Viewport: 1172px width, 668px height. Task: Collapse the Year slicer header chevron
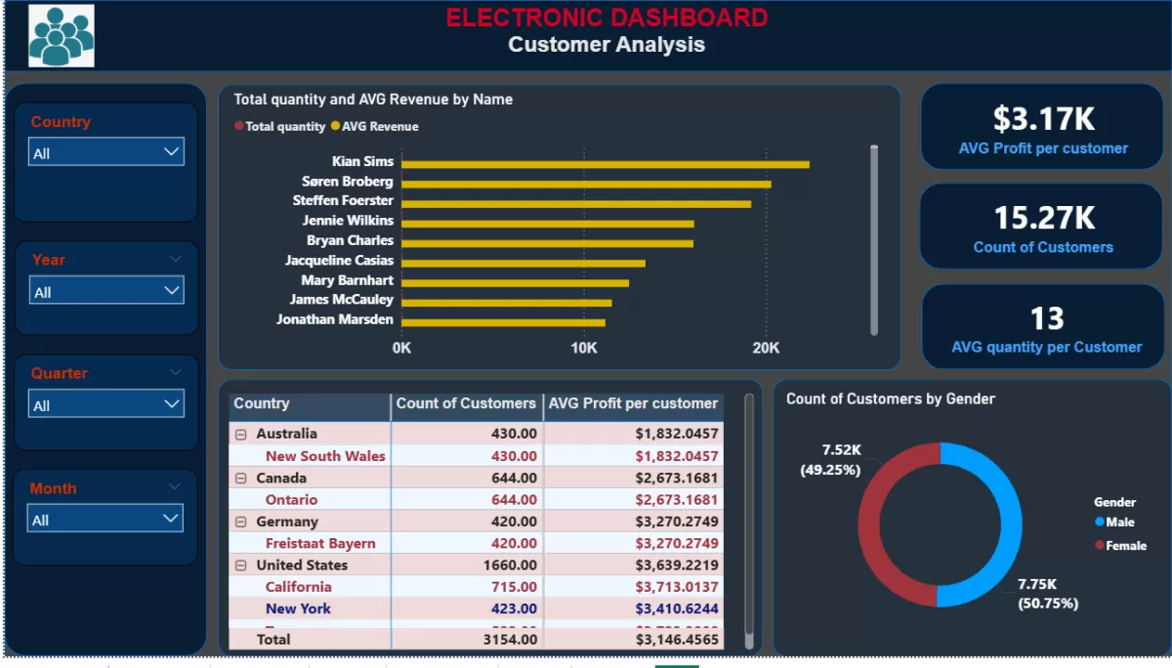tap(176, 259)
